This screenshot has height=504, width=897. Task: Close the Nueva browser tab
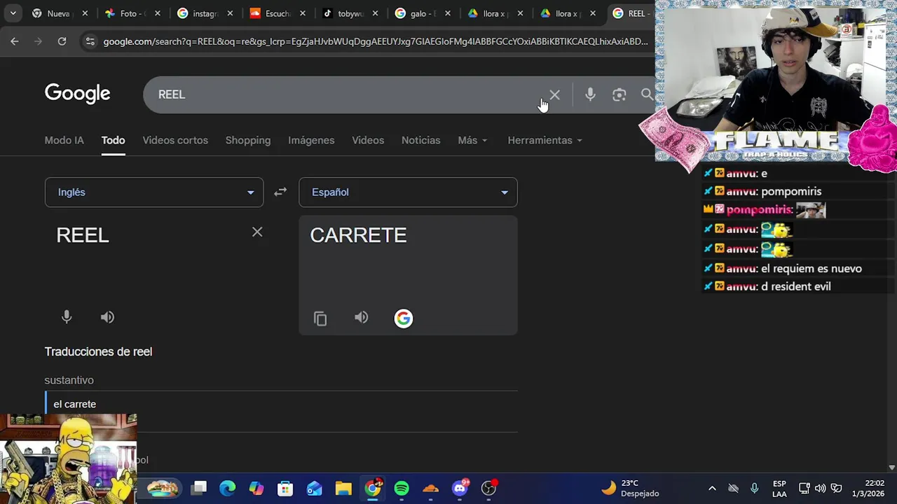coord(85,13)
